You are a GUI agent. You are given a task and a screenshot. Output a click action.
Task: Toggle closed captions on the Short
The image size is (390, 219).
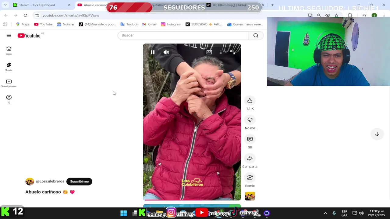pos(209,52)
